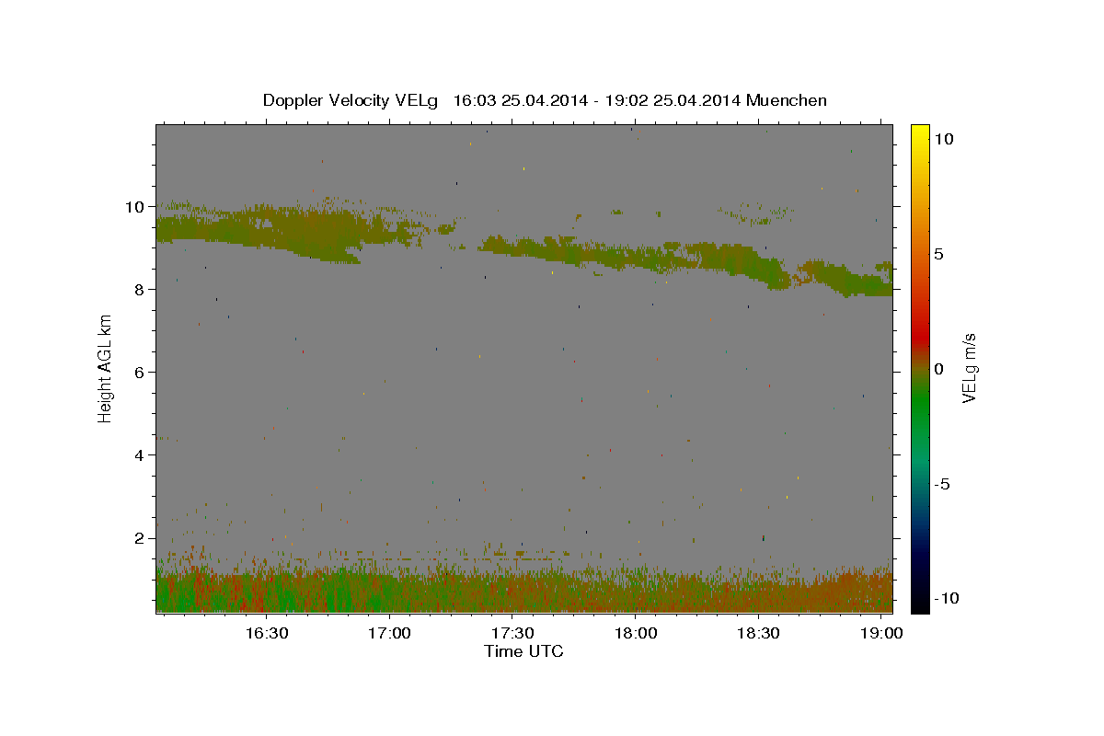Click the height tick label 2
This screenshot has height=736, width=1104.
[x=141, y=538]
